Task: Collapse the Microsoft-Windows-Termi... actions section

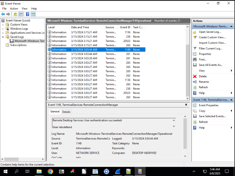Action: [x=231, y=27]
